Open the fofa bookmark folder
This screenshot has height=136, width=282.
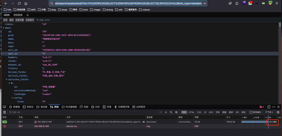pyautogui.click(x=7, y=10)
